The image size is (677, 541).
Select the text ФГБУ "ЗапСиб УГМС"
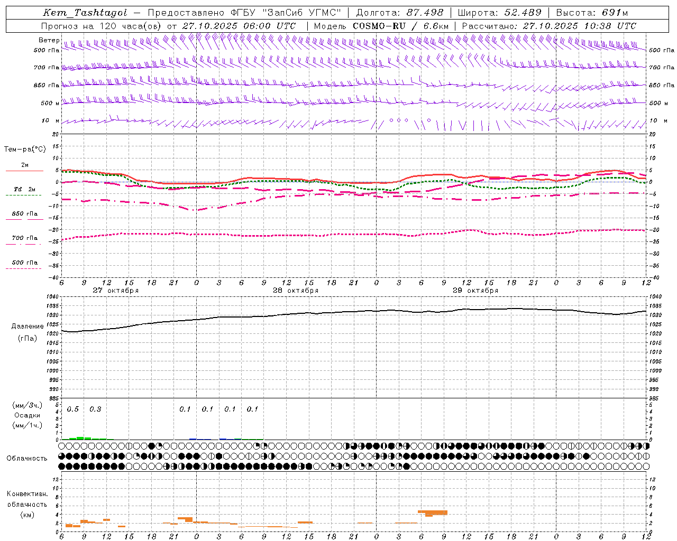286,13
